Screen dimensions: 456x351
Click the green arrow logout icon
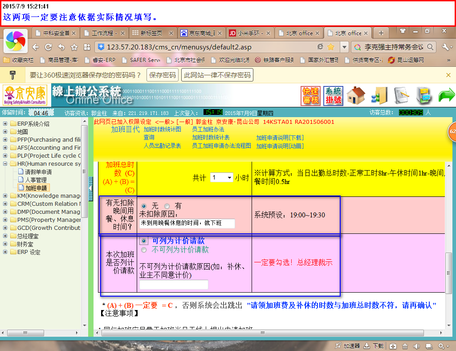(446, 96)
